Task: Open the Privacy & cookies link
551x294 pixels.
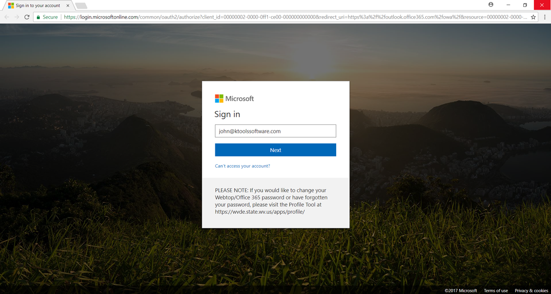Action: (x=531, y=290)
